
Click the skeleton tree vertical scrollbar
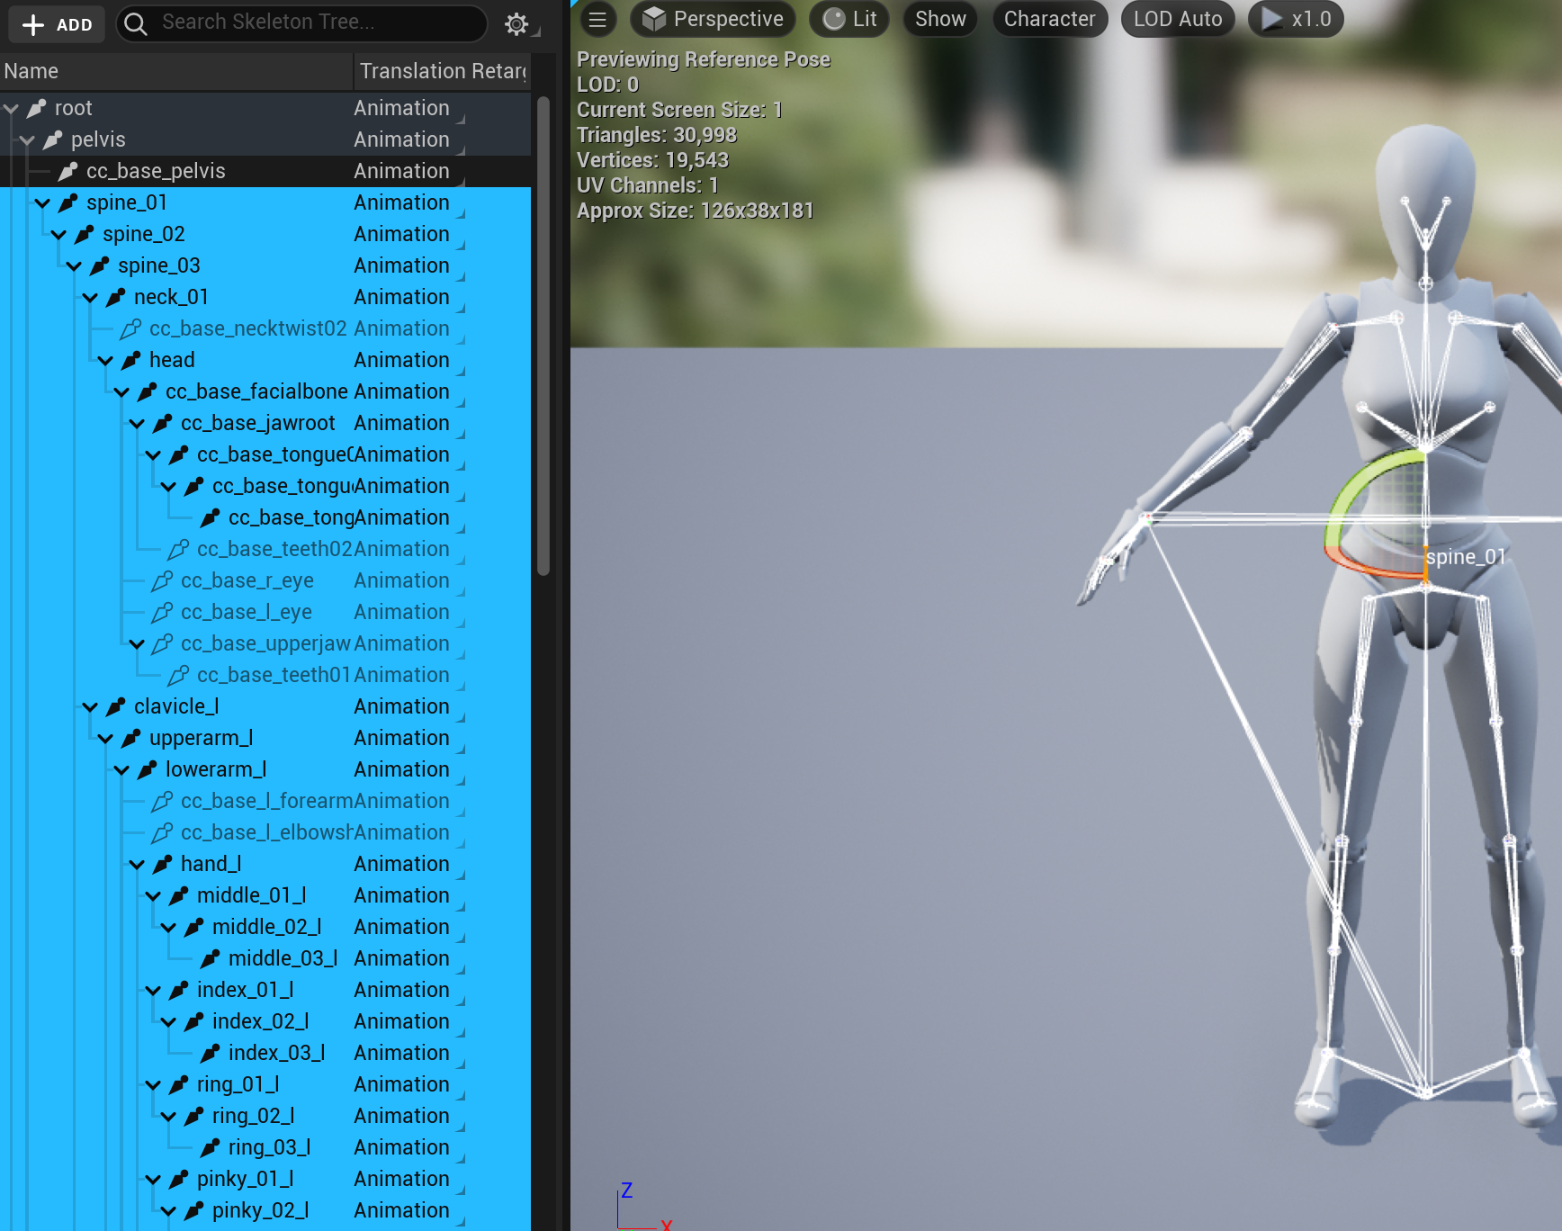[x=543, y=336]
